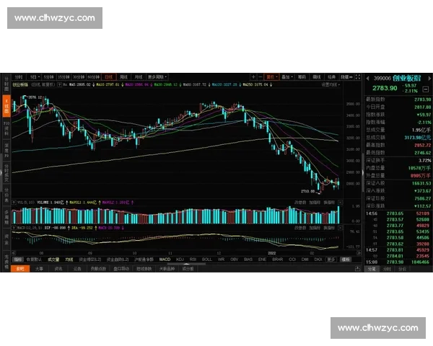Open the 5日 period dropdown
The width and height of the screenshot is (433, 346).
(x=35, y=77)
